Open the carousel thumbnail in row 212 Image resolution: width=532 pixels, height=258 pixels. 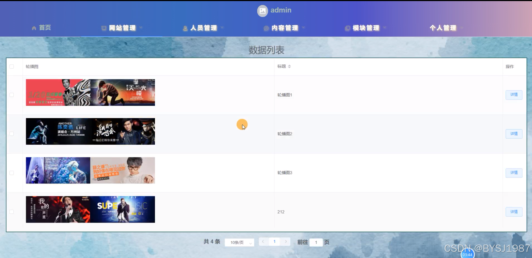pyautogui.click(x=90, y=210)
